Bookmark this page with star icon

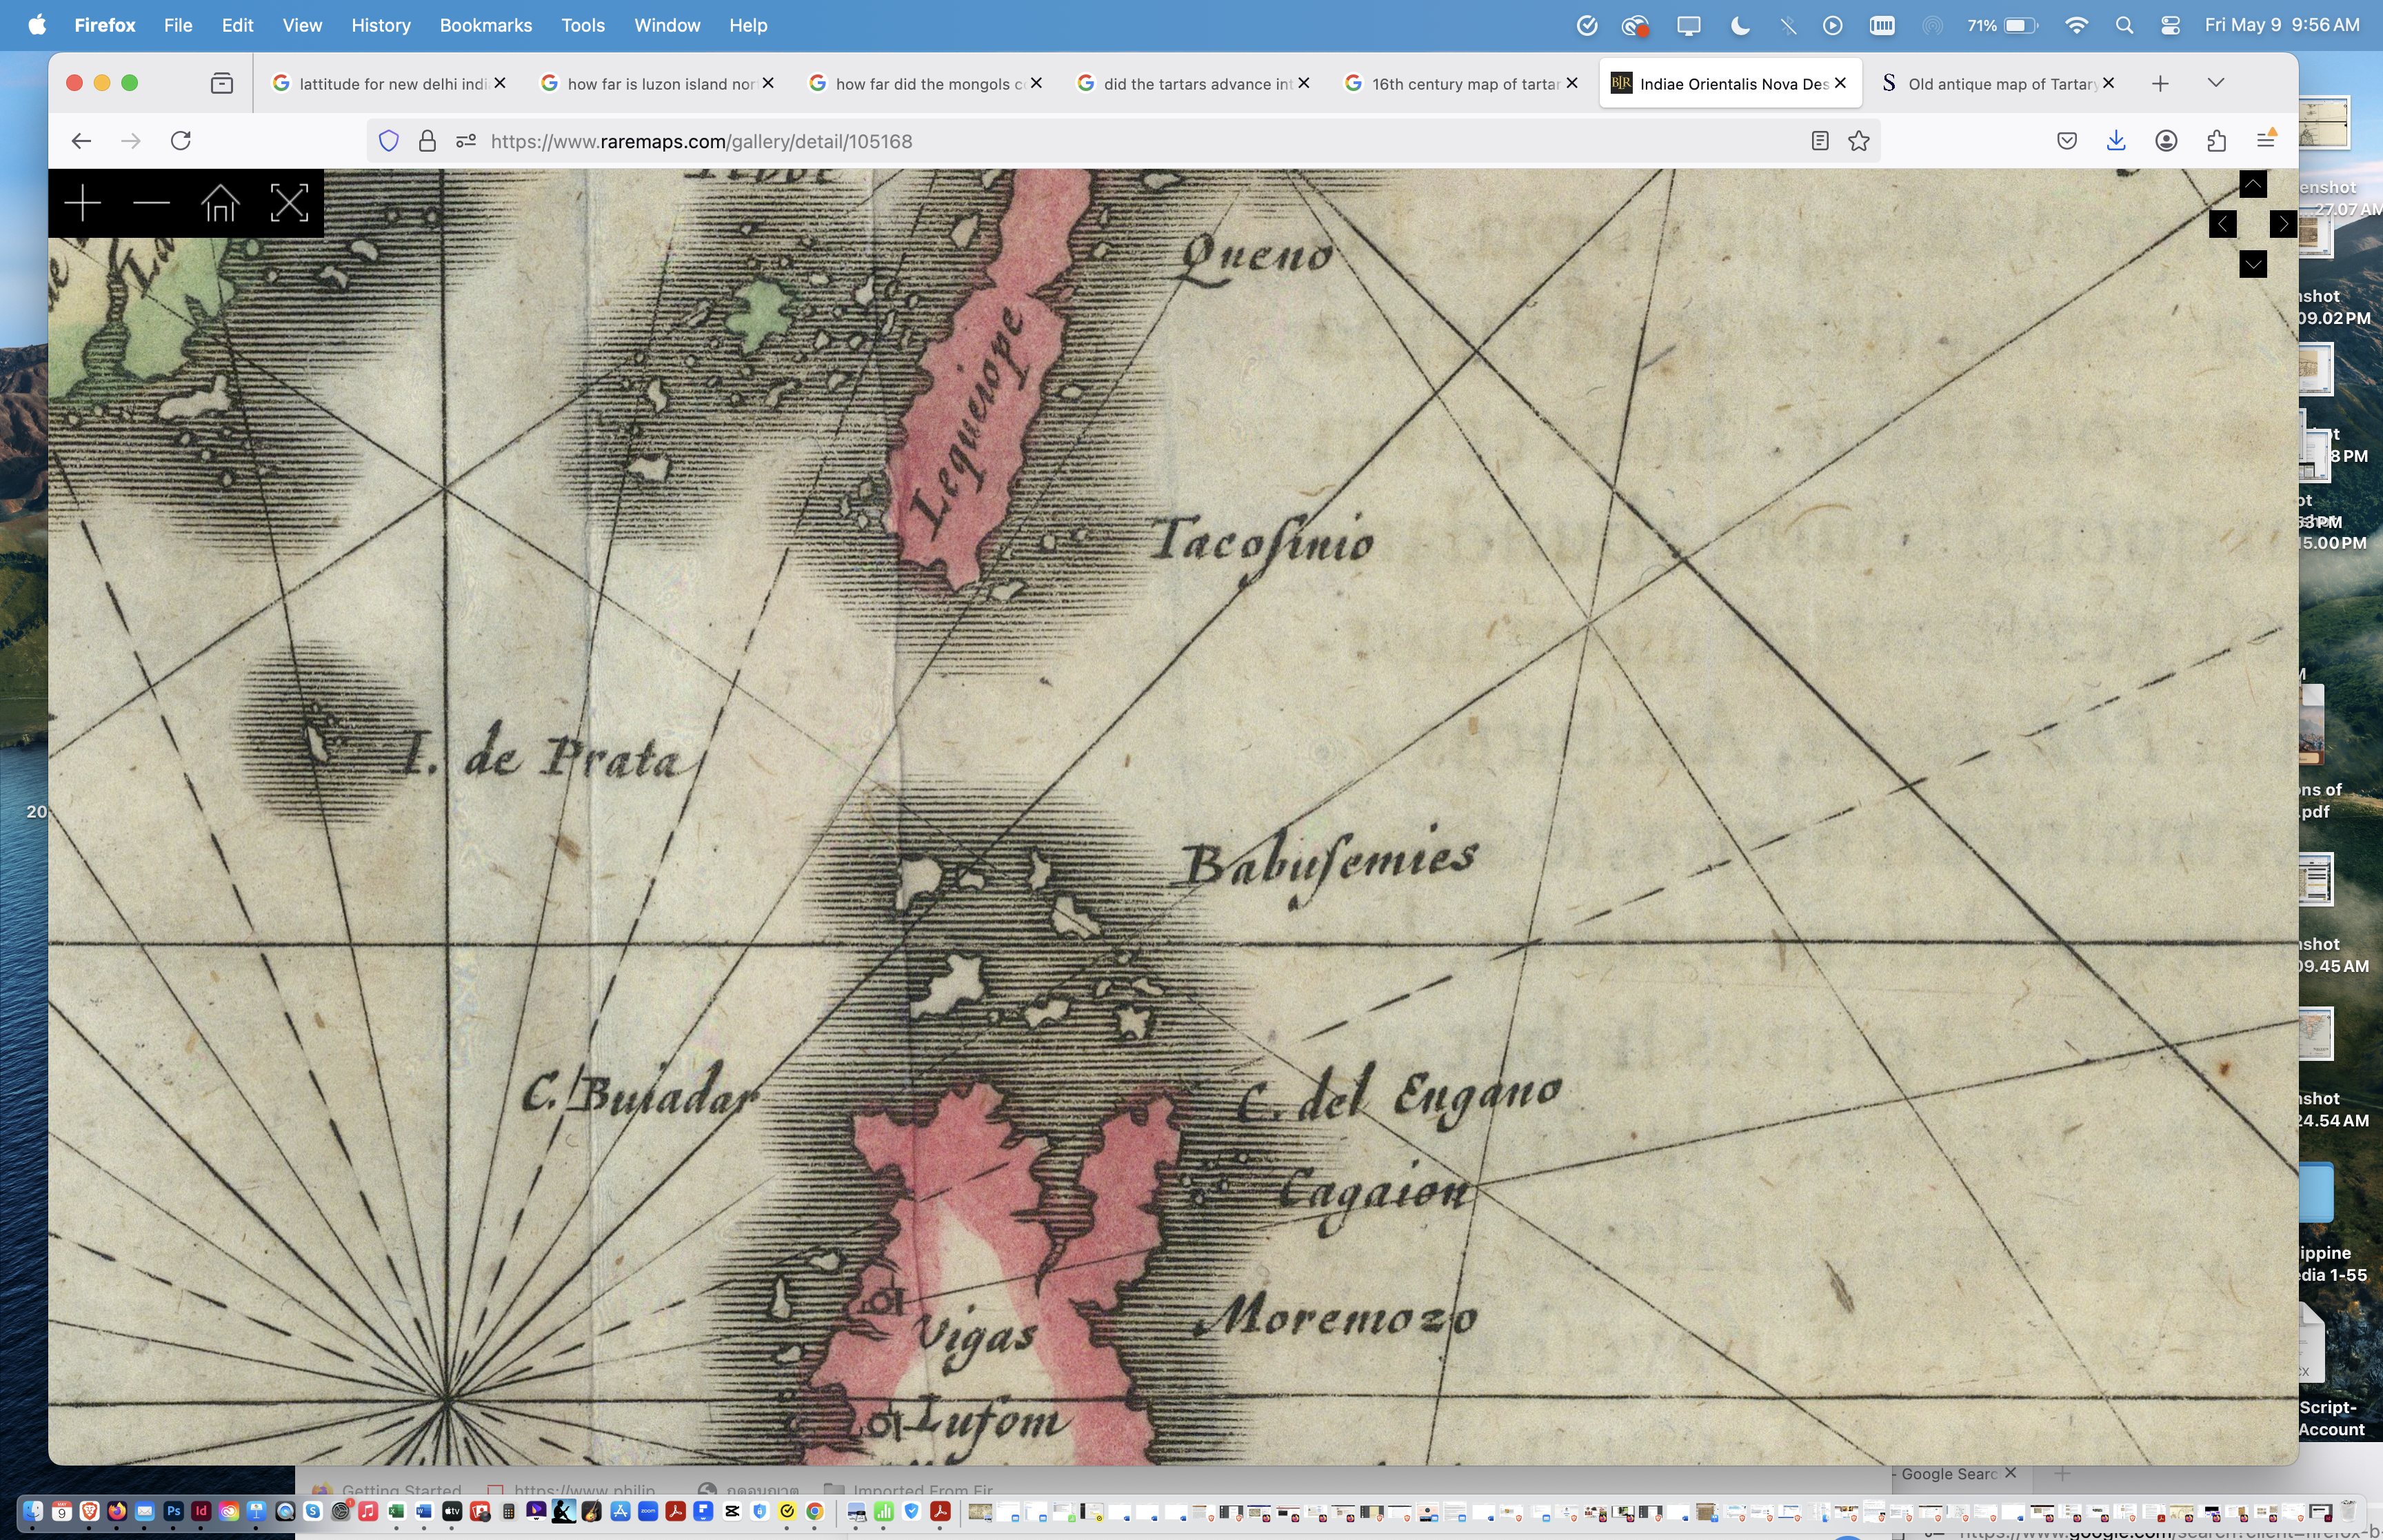[x=1859, y=141]
